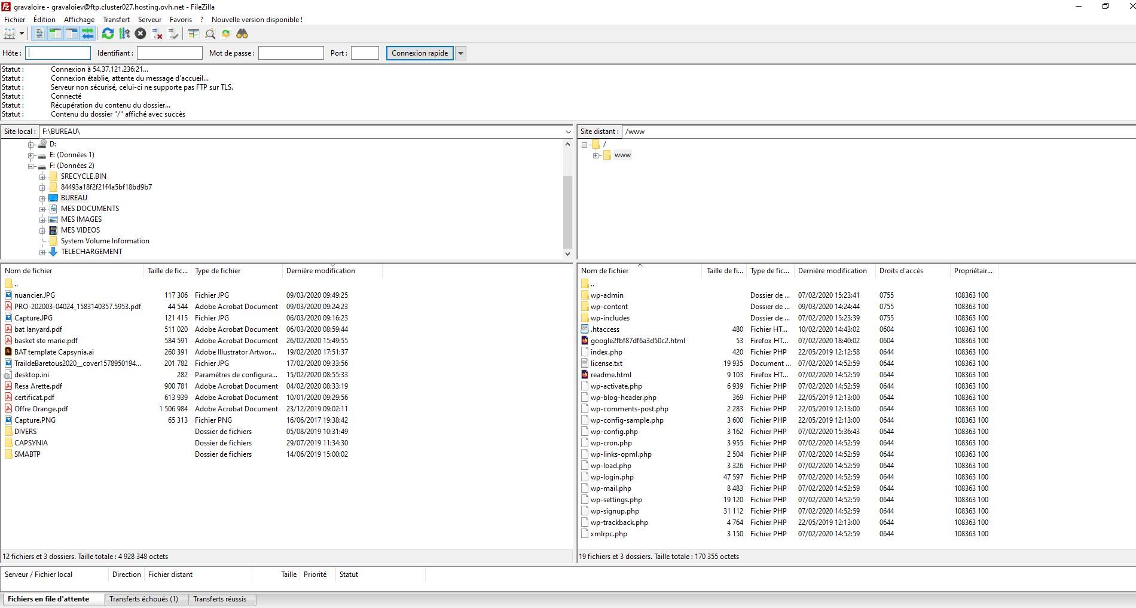The height and width of the screenshot is (608, 1136).
Task: Disconnect from the current server
Action: click(157, 34)
